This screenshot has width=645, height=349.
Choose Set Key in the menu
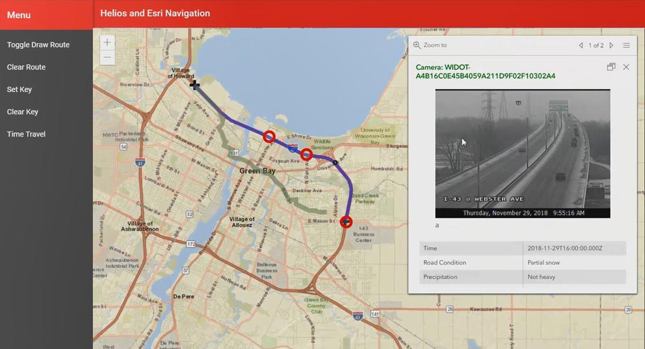coord(19,90)
